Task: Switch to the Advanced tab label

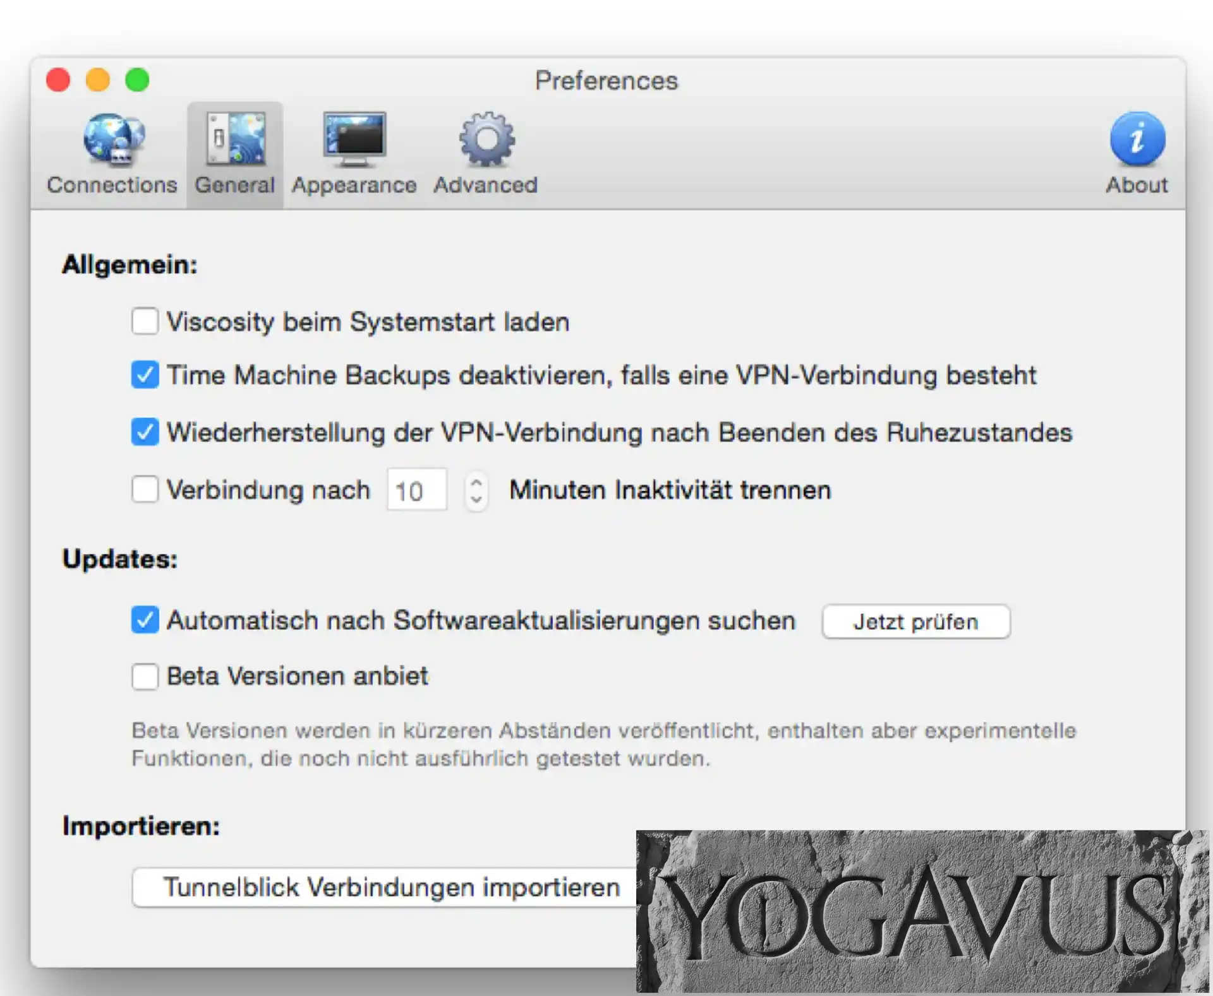Action: [485, 185]
